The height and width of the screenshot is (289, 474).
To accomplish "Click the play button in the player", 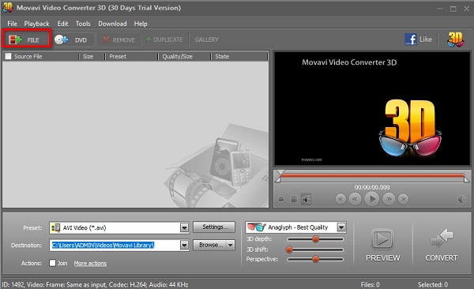I will [x=372, y=199].
